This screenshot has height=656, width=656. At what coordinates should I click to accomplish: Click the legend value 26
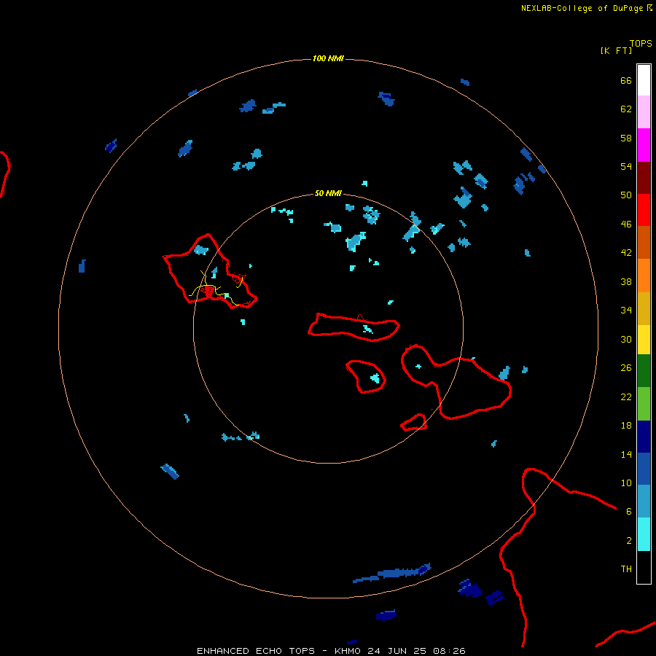[x=626, y=368]
